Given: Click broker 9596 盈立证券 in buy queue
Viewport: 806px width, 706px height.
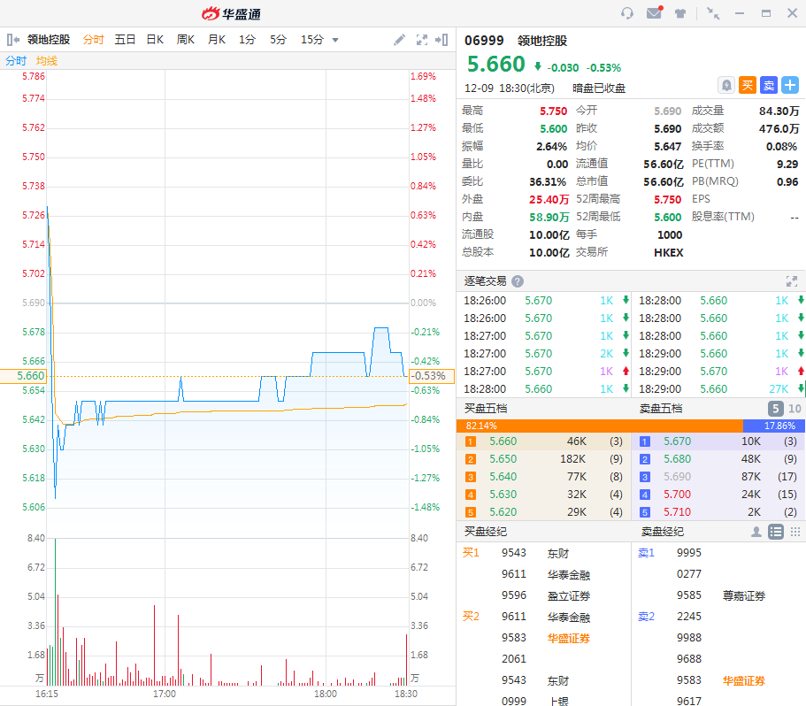Looking at the screenshot, I should tap(545, 595).
